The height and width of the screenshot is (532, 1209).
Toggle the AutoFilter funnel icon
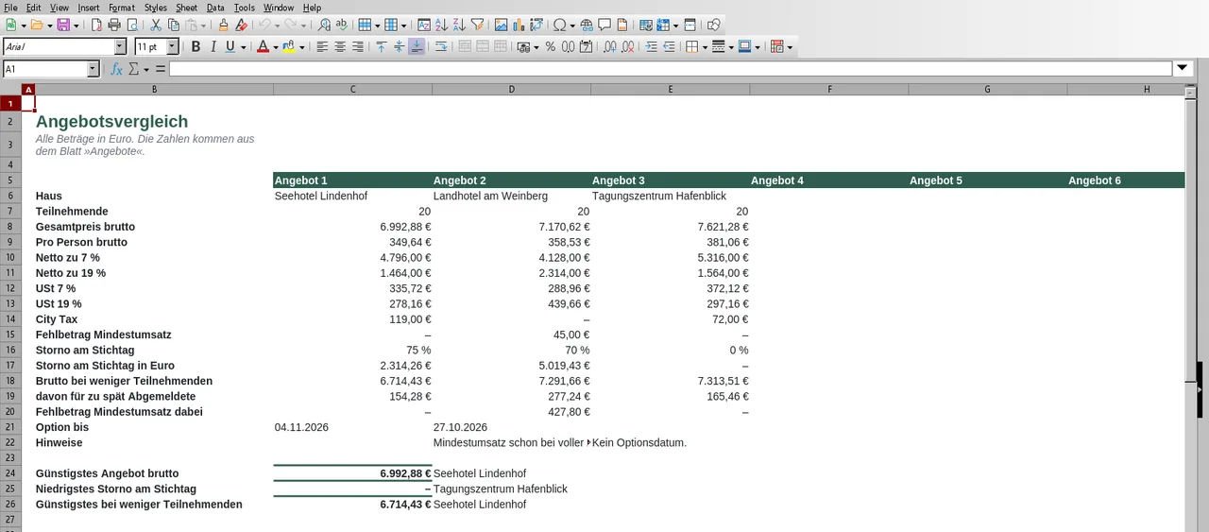pos(478,25)
